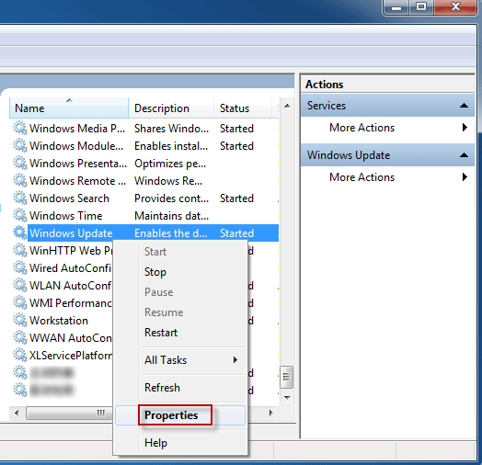Click the disabled Pause menu entry
Viewport: 482px width, 465px height.
pos(180,292)
